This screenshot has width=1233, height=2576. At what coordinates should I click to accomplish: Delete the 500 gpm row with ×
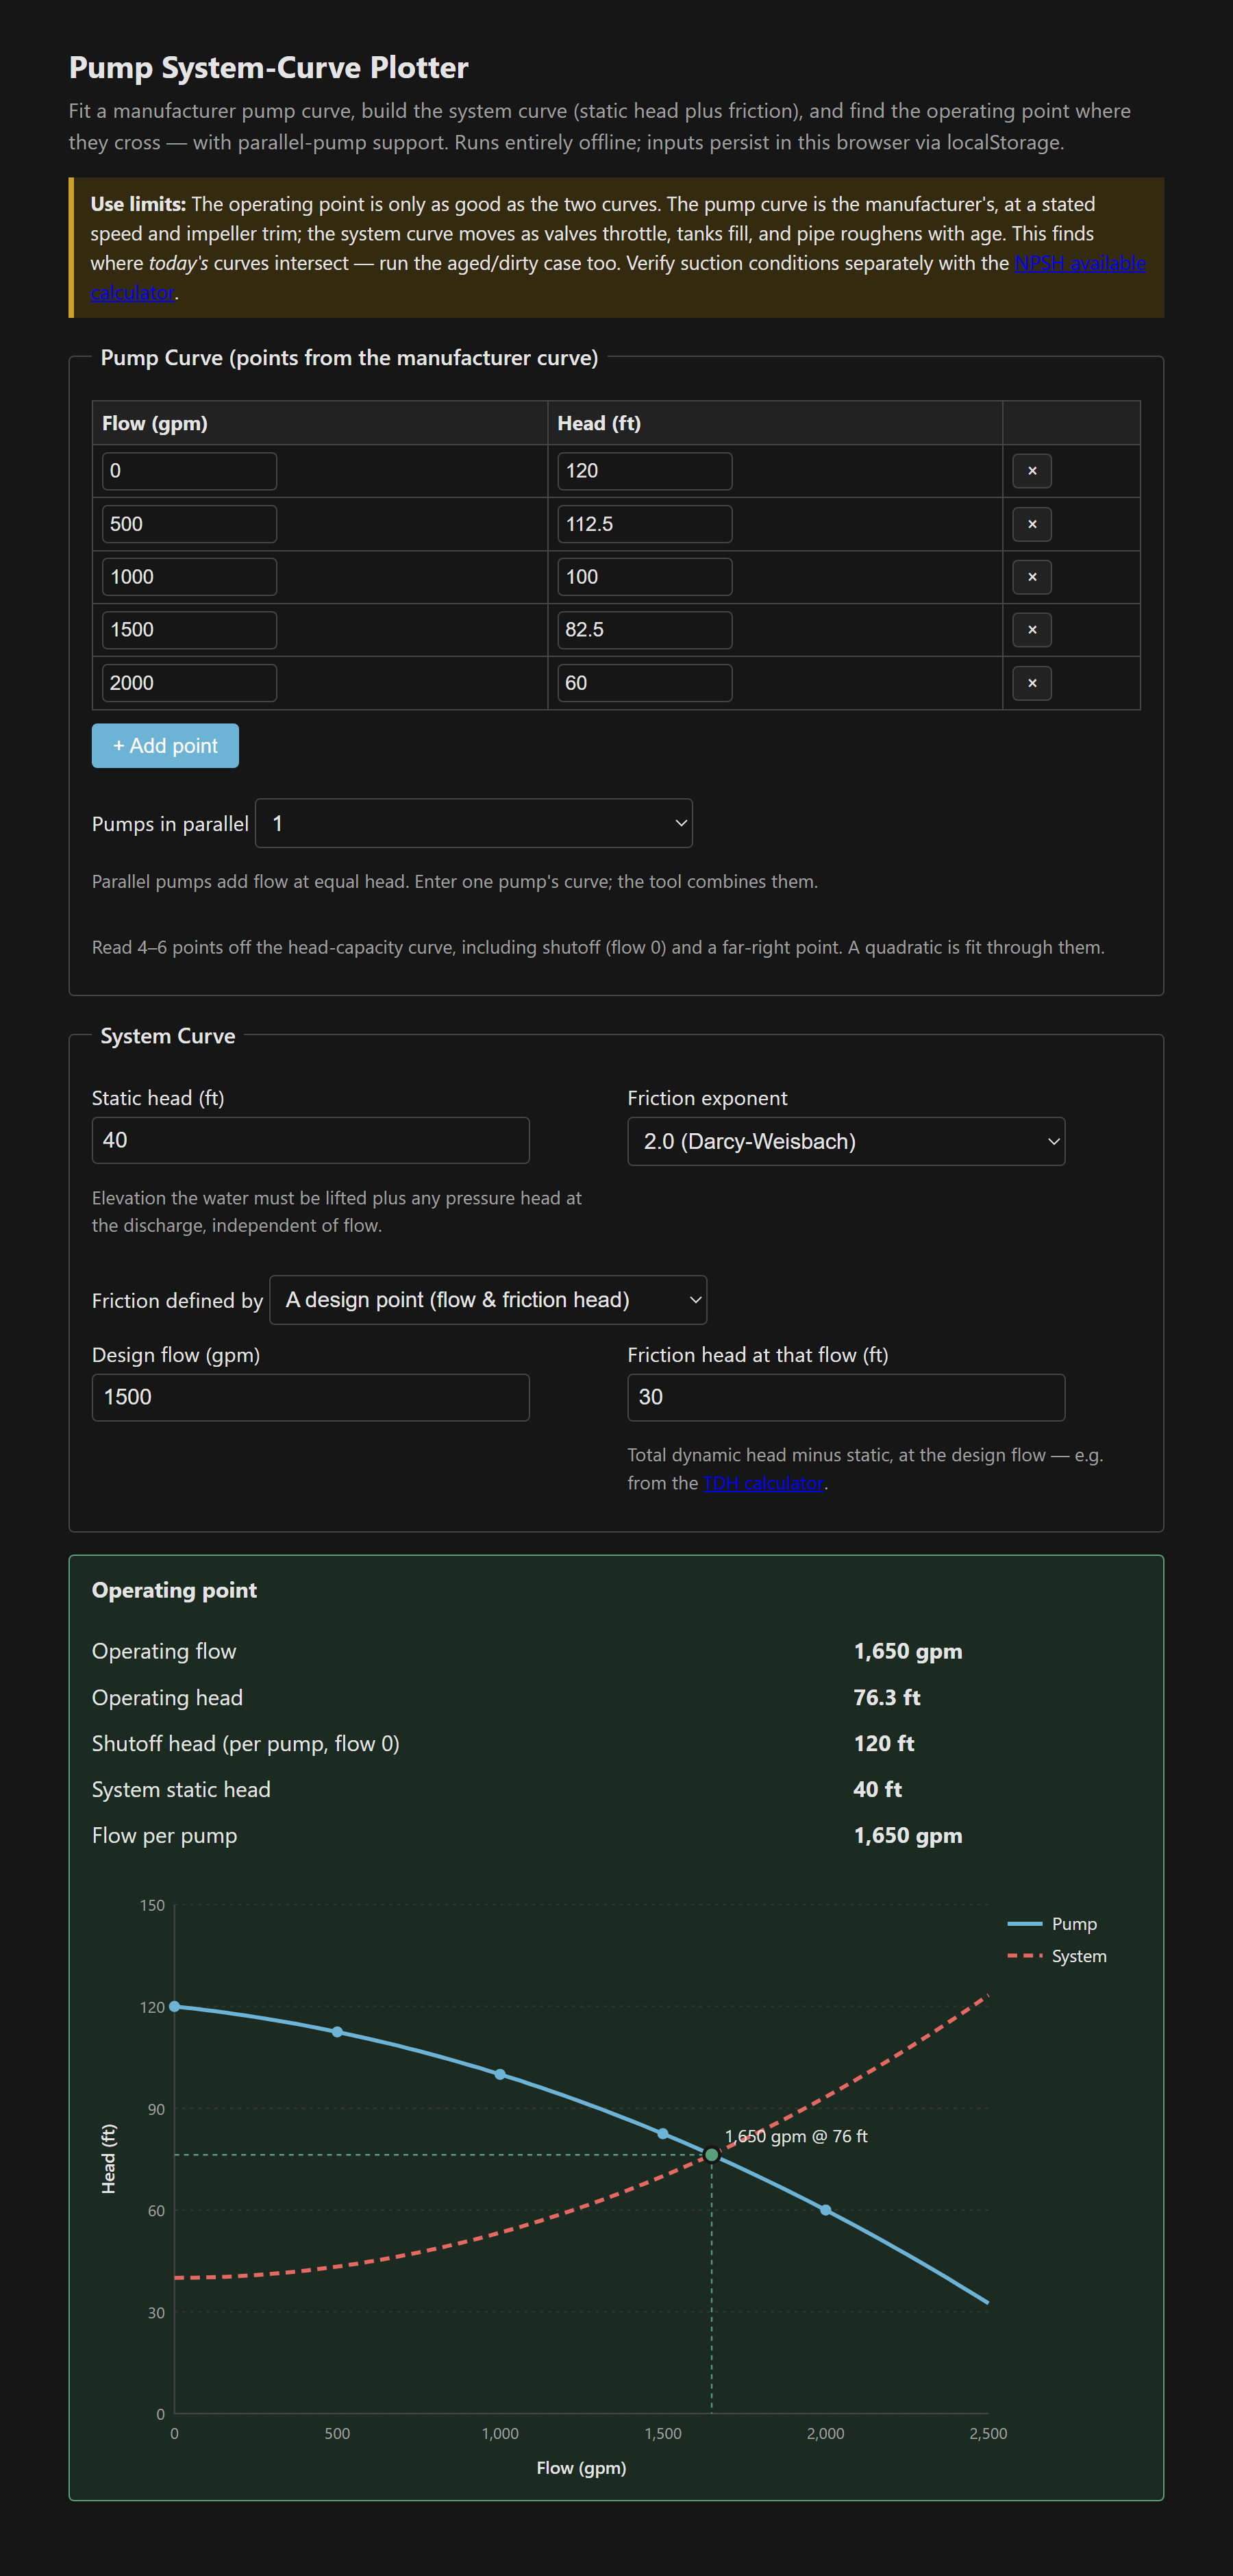1031,524
